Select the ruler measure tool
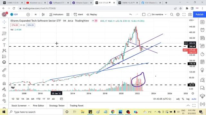The image size is (206, 115). coord(4,70)
